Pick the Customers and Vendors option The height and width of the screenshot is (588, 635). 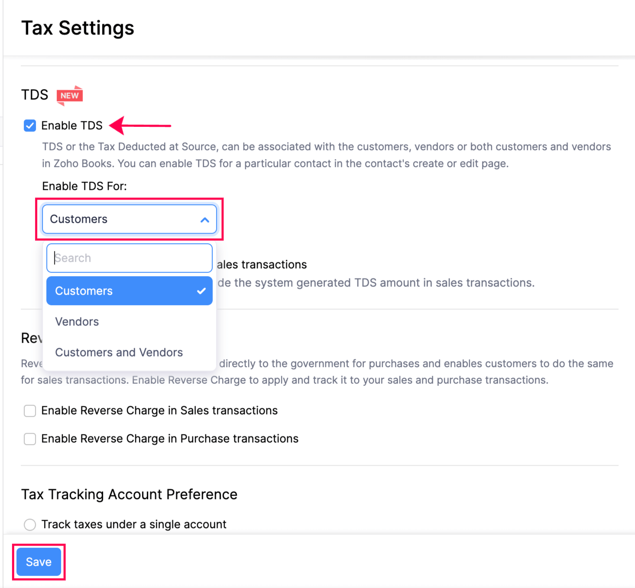point(119,352)
